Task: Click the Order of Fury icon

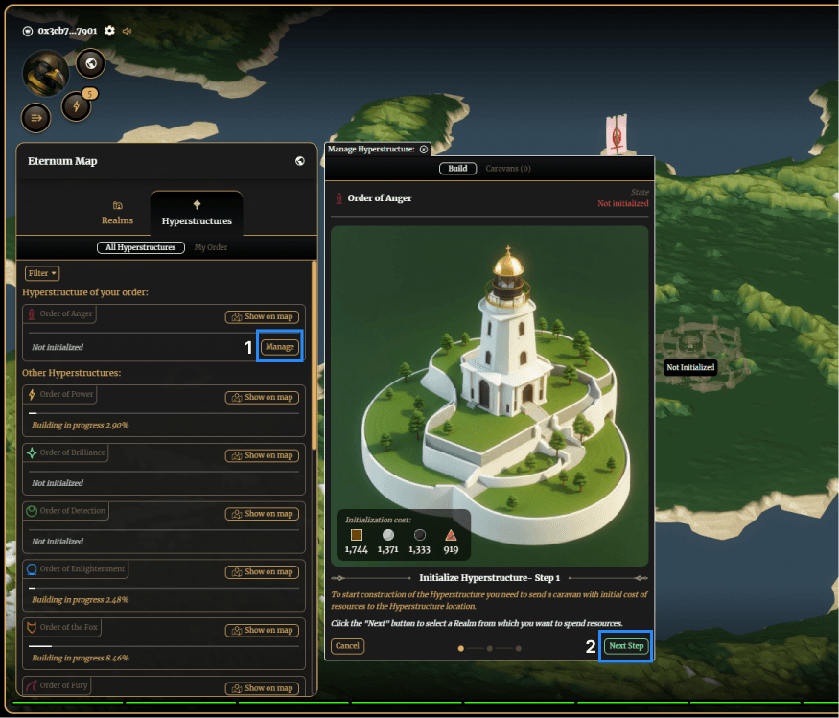Action: coord(32,686)
